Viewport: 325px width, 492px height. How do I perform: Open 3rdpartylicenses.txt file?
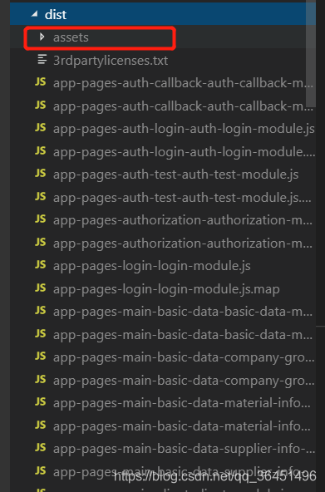click(111, 60)
